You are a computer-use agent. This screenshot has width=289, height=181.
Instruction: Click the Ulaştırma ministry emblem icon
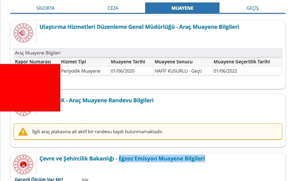click(x=23, y=33)
